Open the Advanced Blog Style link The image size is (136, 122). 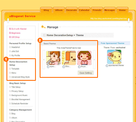click(21, 77)
